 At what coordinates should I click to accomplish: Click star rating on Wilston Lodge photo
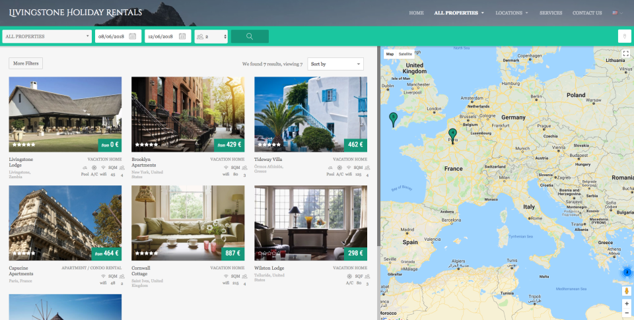[x=269, y=253]
